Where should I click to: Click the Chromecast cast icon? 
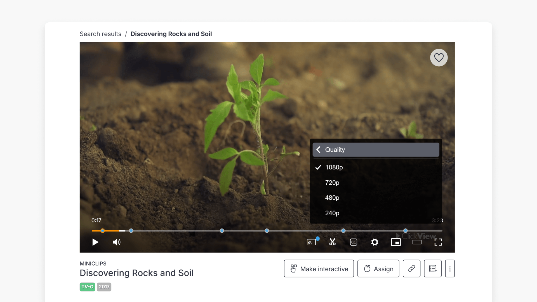click(x=311, y=242)
